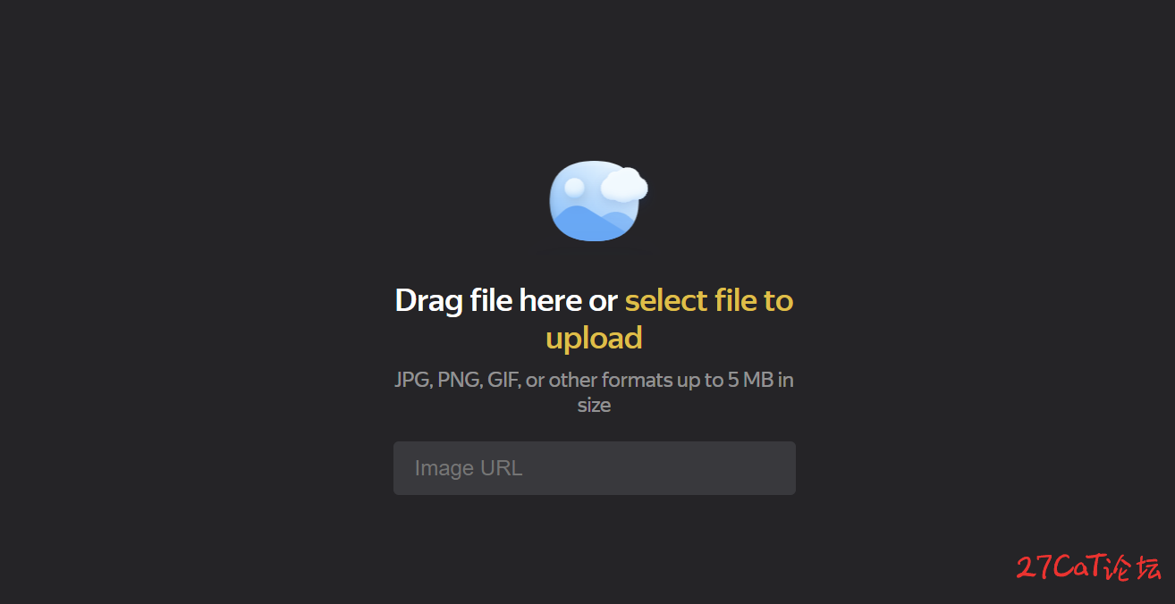
Task: Click the red 27CaT watermark logo
Action: (x=1089, y=567)
